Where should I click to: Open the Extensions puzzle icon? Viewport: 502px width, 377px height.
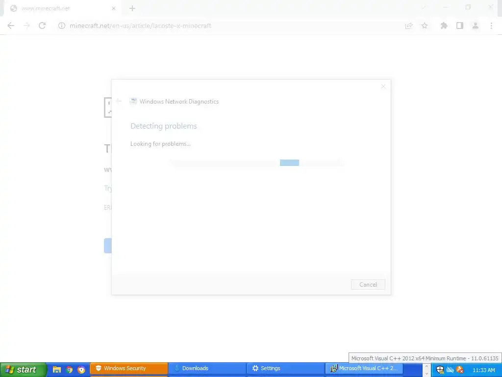point(444,26)
